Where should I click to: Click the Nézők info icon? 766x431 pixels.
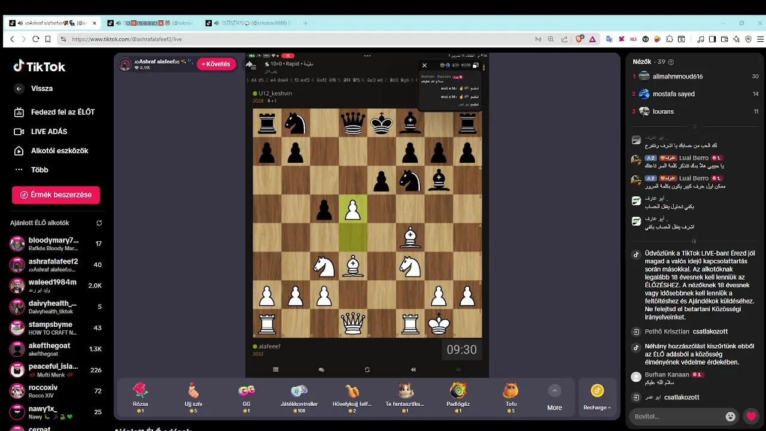point(671,62)
